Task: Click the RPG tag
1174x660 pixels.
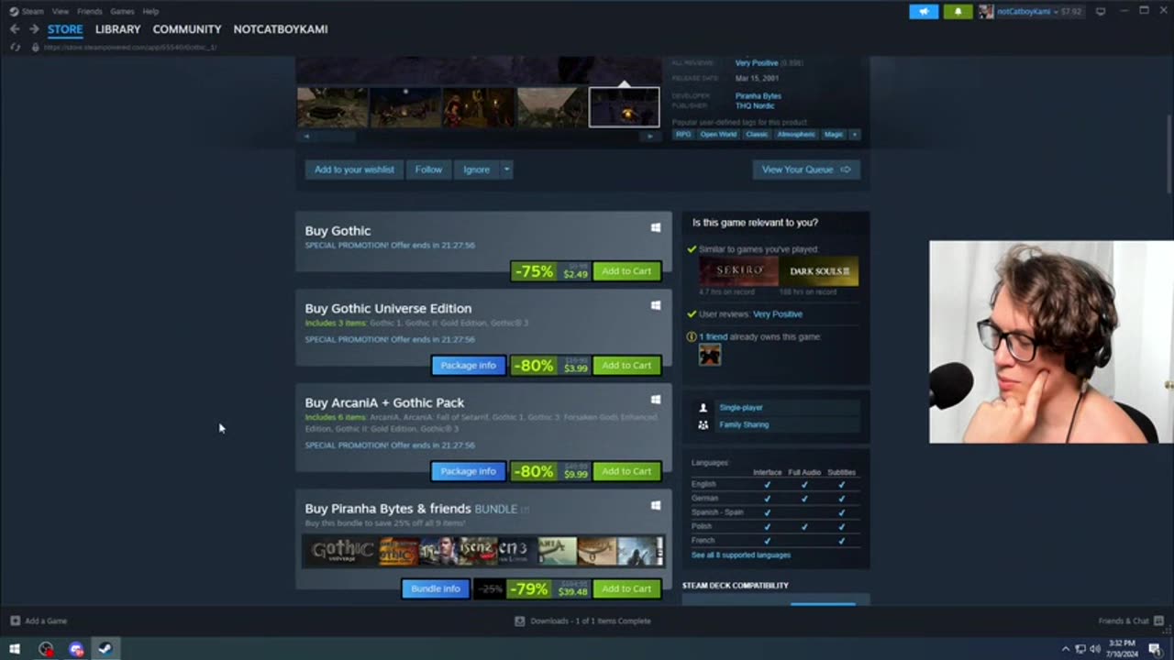Action: [683, 135]
